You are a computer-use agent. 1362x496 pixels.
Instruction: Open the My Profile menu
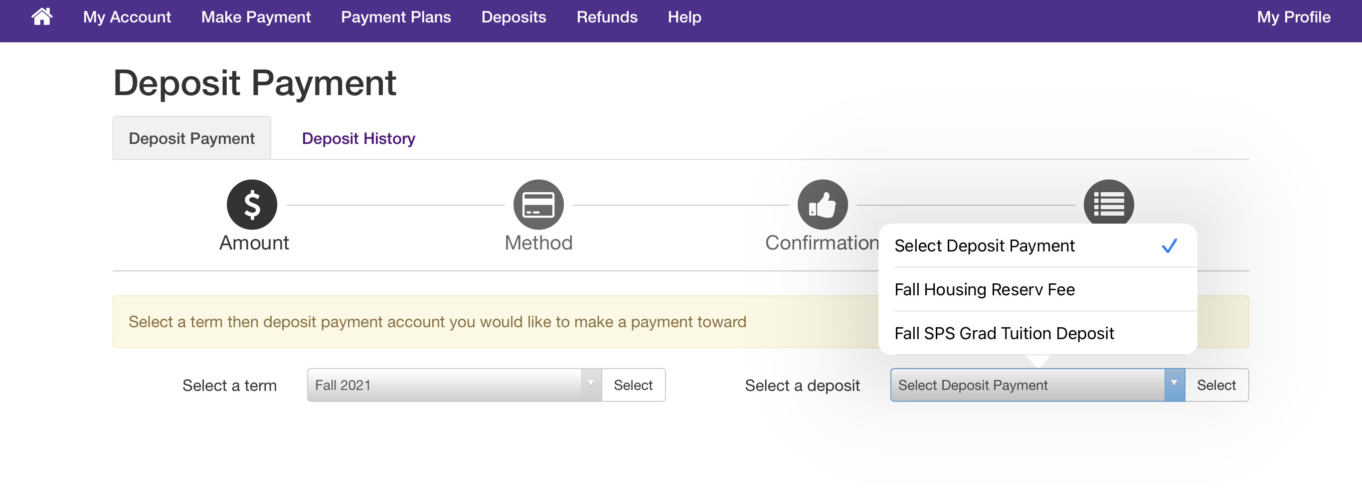pyautogui.click(x=1293, y=17)
